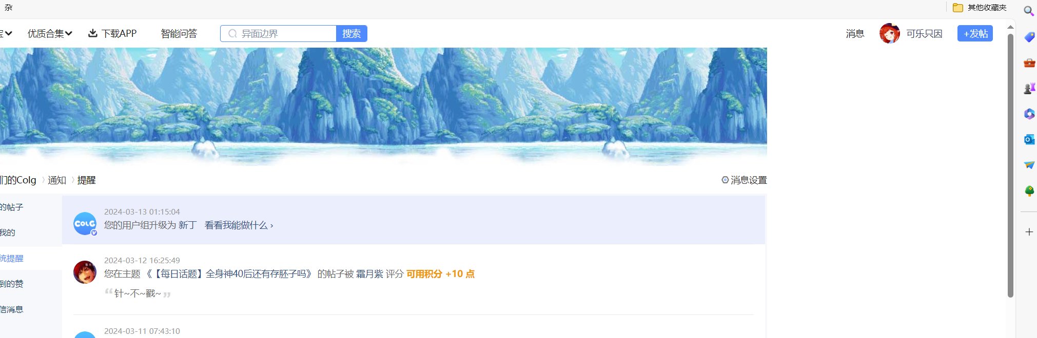
Task: Click the 搜索 search button
Action: click(x=351, y=34)
